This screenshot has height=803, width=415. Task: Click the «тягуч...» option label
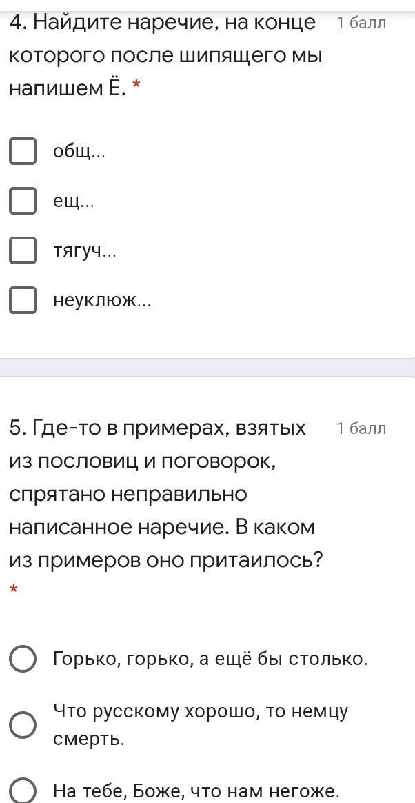(x=85, y=251)
